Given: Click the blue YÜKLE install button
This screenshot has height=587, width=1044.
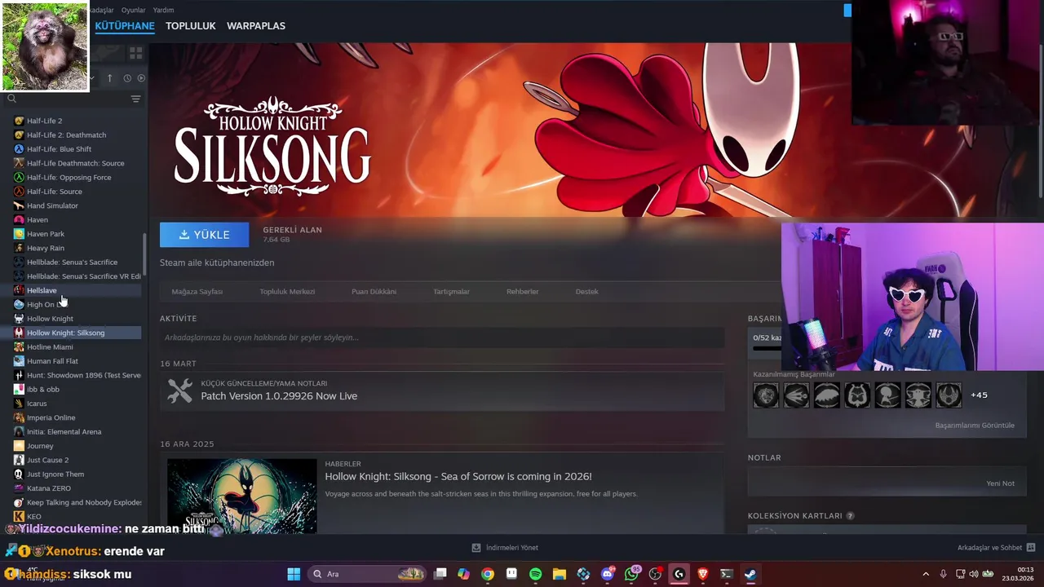Looking at the screenshot, I should 204,234.
